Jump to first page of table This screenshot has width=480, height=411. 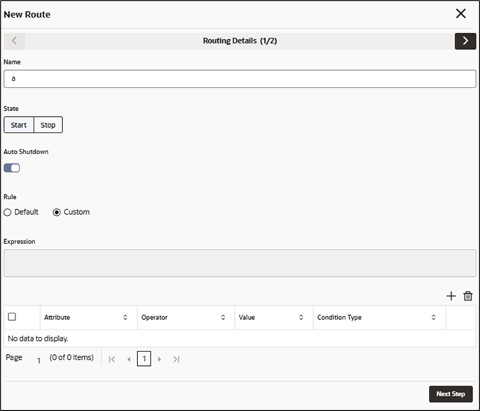pyautogui.click(x=112, y=359)
